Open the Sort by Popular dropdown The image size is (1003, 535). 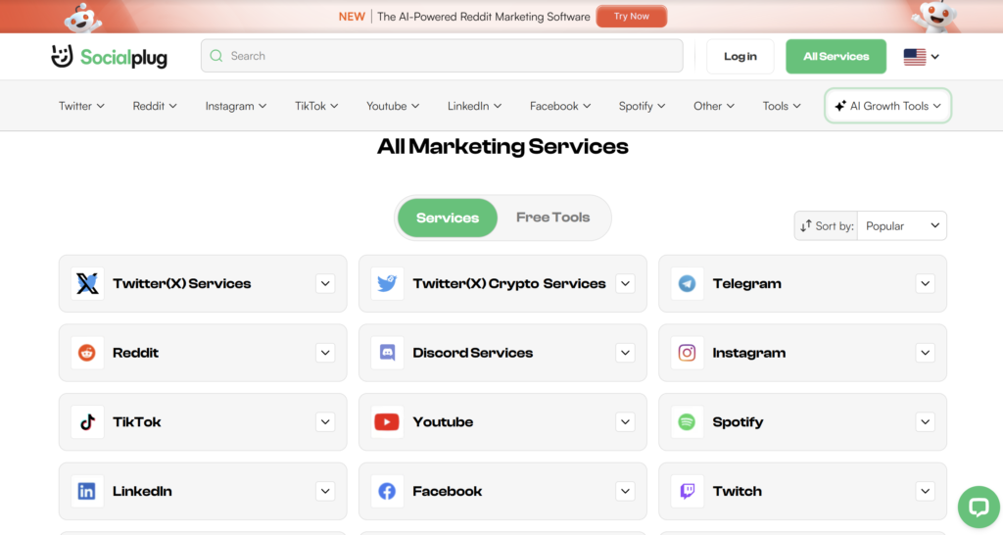click(x=902, y=226)
